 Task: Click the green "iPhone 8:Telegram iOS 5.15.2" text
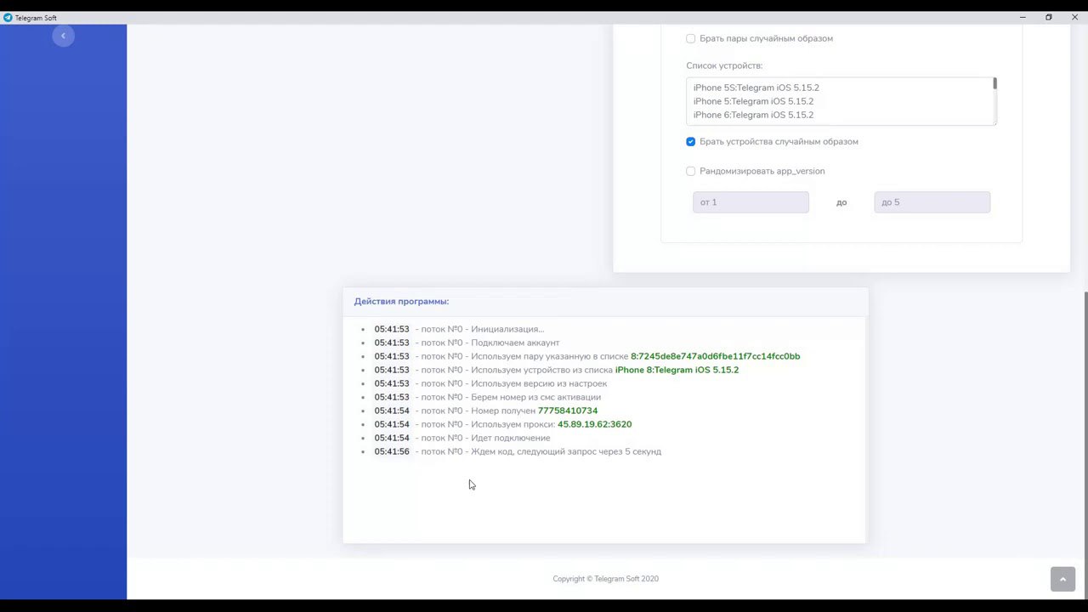[677, 370]
